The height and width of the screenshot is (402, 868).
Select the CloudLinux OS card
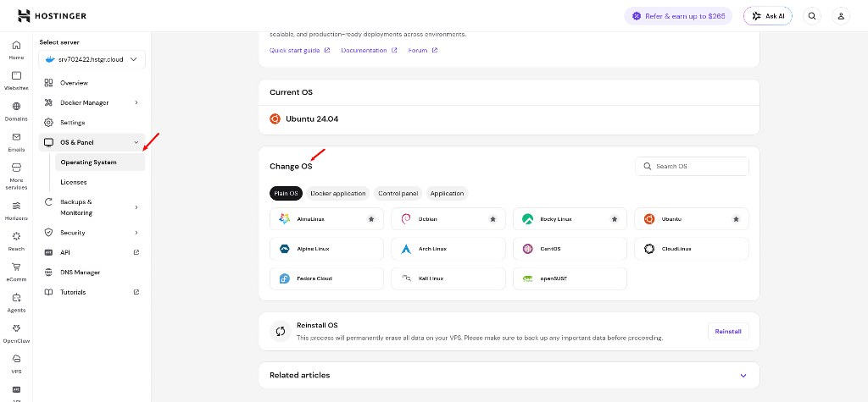coord(692,249)
